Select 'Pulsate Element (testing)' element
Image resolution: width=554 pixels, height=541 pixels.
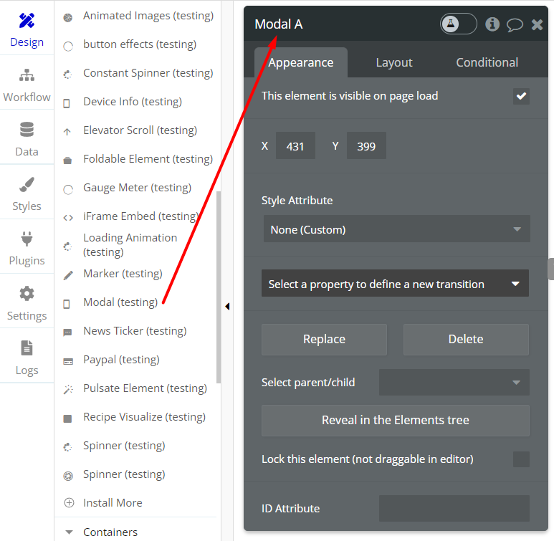click(145, 388)
